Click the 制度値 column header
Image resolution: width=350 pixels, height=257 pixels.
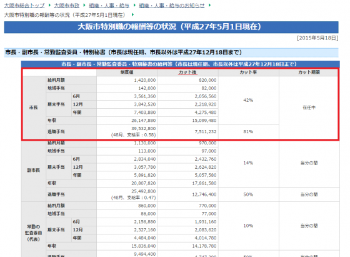(x=127, y=73)
